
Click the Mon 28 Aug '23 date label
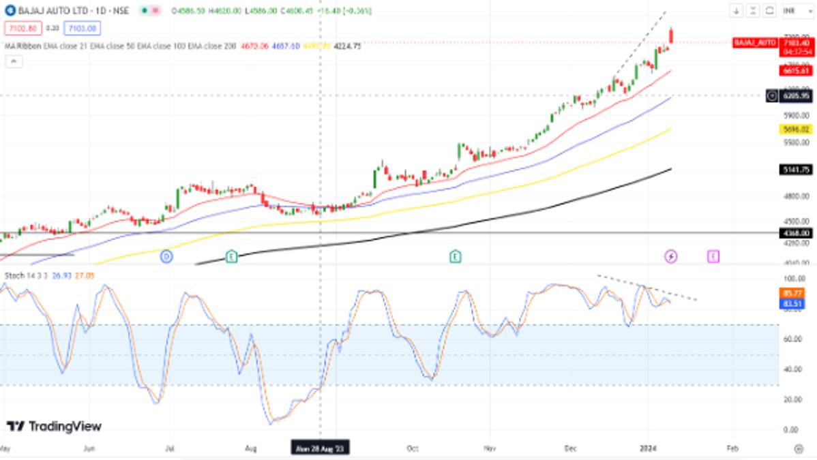click(320, 448)
